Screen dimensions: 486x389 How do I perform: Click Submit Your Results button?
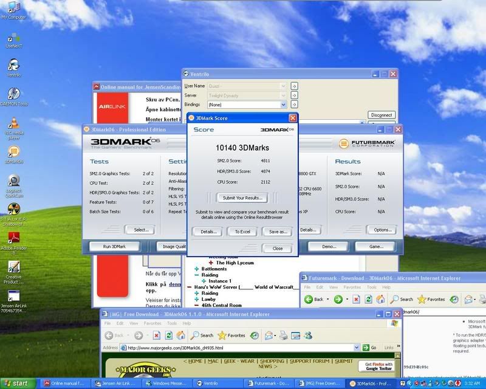[x=242, y=198]
